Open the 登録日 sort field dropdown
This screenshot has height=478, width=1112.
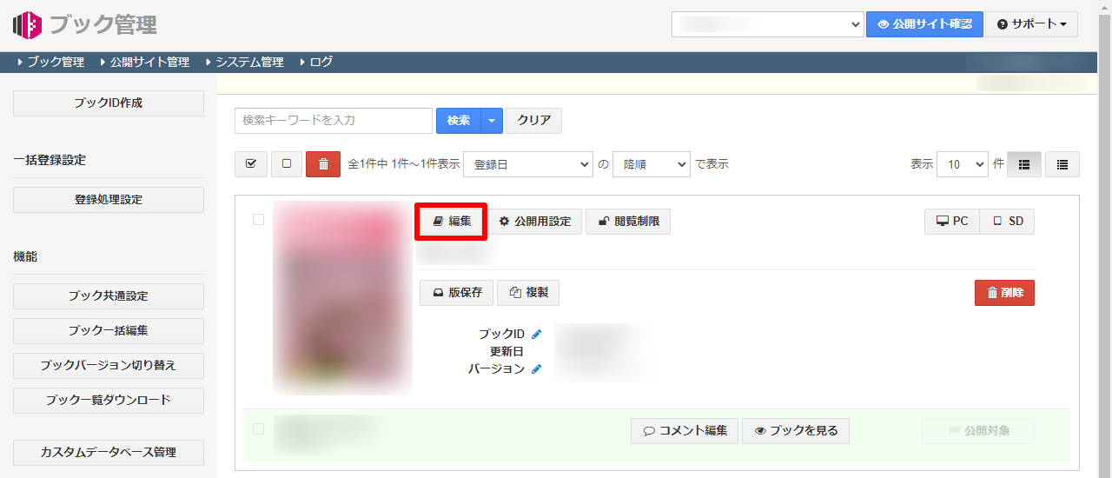(527, 164)
